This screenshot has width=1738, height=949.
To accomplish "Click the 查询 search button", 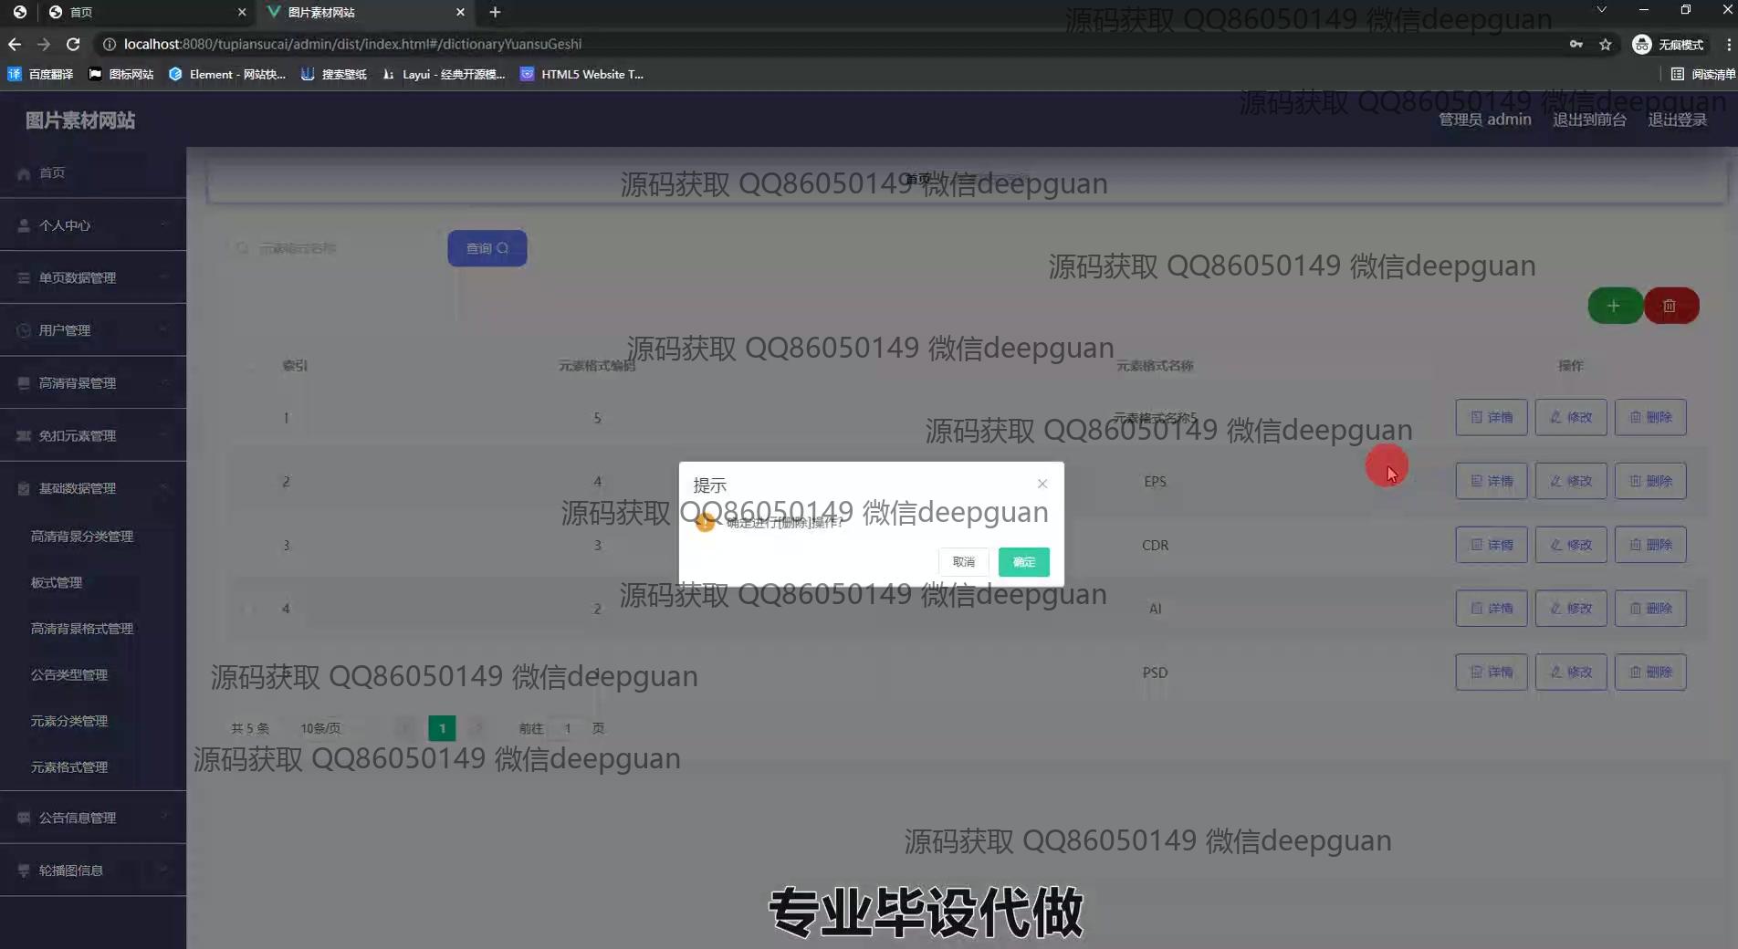I will pyautogui.click(x=487, y=248).
